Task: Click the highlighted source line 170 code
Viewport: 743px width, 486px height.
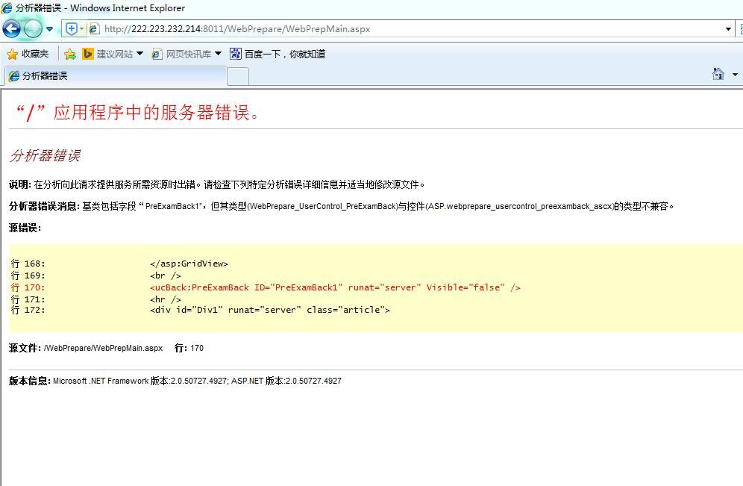Action: pyautogui.click(x=335, y=287)
